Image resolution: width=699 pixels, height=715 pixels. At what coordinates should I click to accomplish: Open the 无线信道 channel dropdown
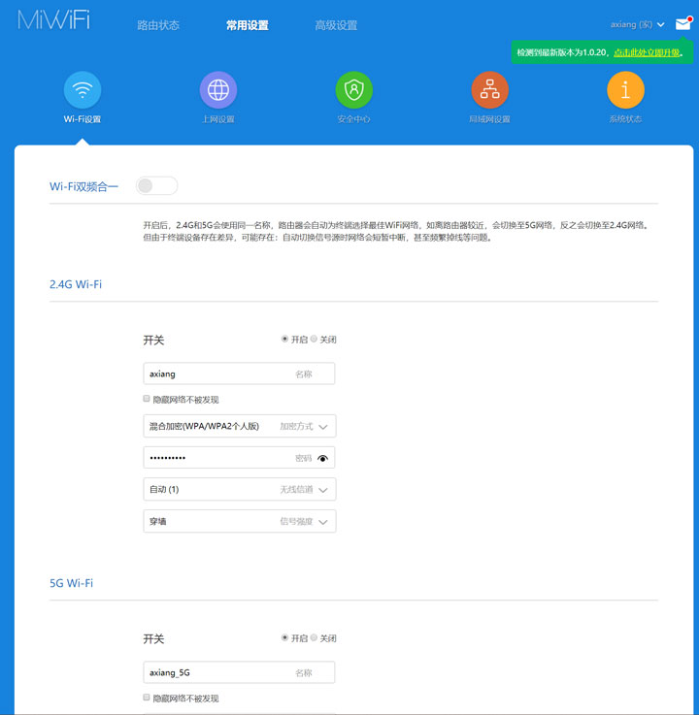point(240,489)
